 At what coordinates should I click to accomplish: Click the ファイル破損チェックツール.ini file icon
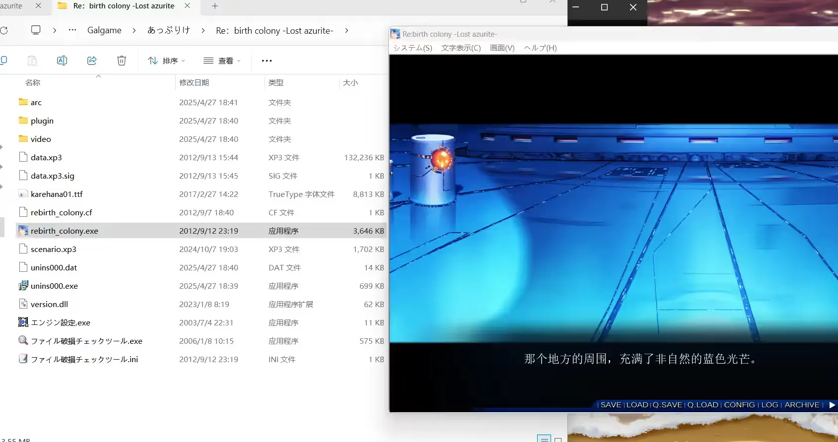pos(23,359)
